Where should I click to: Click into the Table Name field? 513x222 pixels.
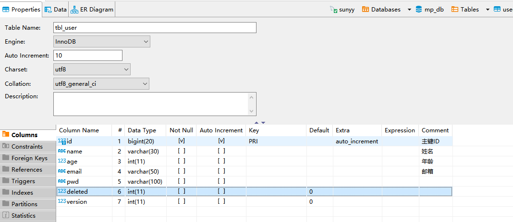(x=154, y=28)
